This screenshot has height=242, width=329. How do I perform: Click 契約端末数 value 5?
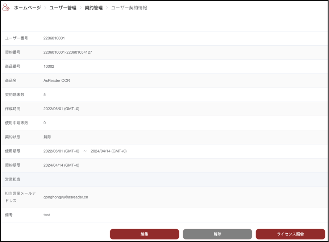(x=45, y=95)
